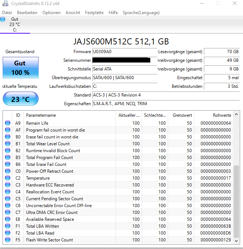The image size is (243, 249).
Task: Click the Grenzwert column header
Action: 181,115
